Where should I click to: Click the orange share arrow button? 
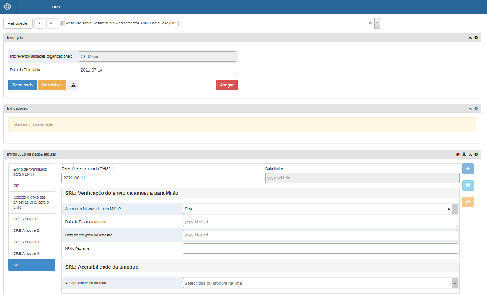pyautogui.click(x=468, y=202)
